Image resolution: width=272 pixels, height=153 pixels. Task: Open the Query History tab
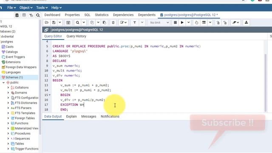[76, 36]
